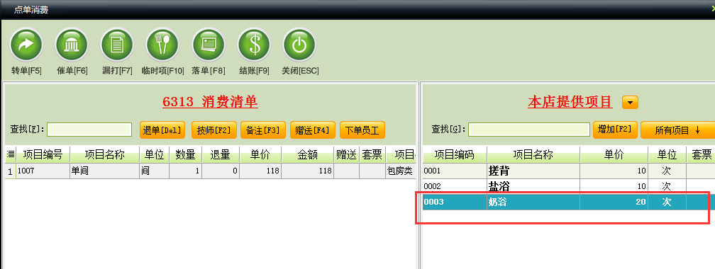Focus the 查找[F] search field
The image size is (715, 269).
tap(89, 130)
